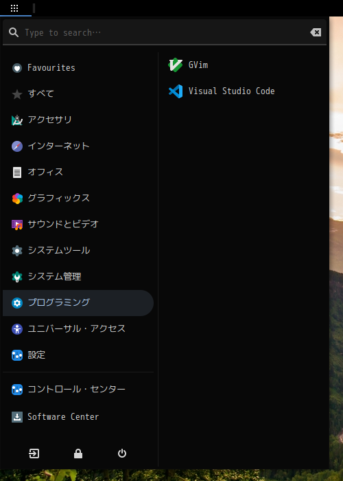This screenshot has width=343, height=481.
Task: Click the オフィス document icon
Action: pos(17,172)
